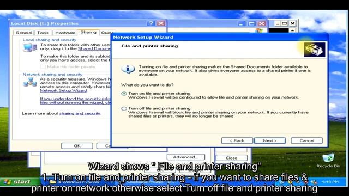This screenshot has height=196, width=349.
Task: Minimize the Explorer window behind the wizard
Action: (x=241, y=23)
